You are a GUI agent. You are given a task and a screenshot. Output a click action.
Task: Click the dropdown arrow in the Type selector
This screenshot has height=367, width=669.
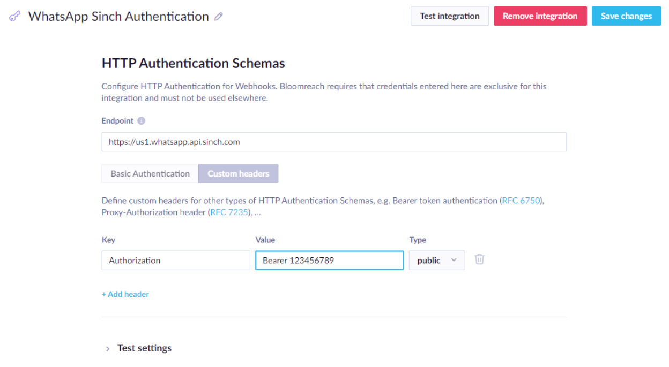click(x=454, y=261)
